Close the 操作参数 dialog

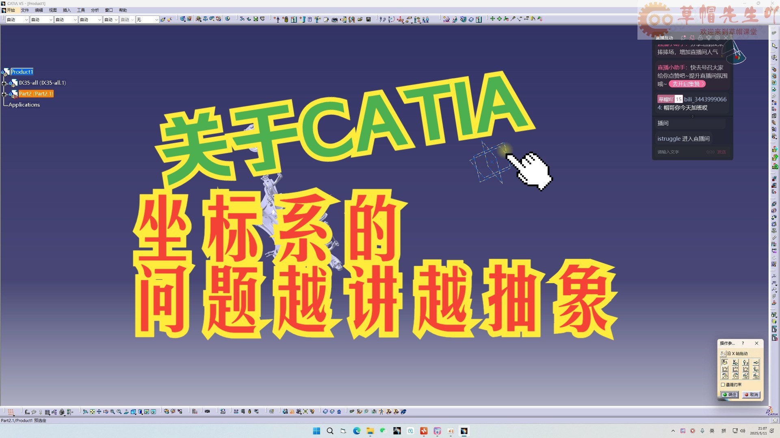click(x=756, y=343)
